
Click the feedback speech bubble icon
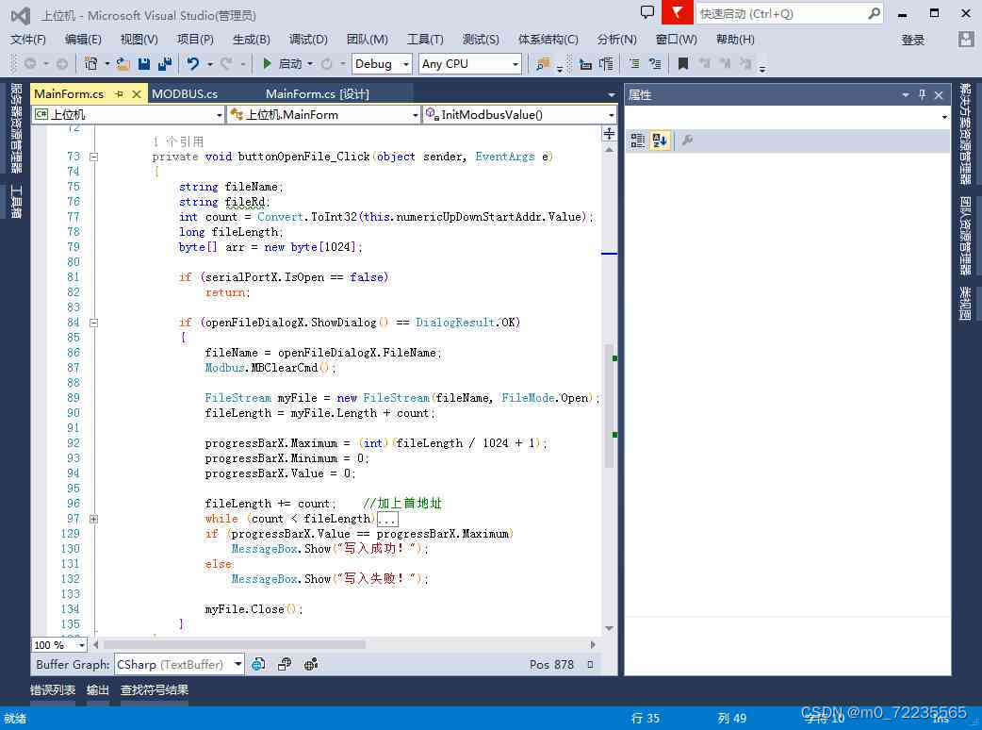click(x=646, y=12)
